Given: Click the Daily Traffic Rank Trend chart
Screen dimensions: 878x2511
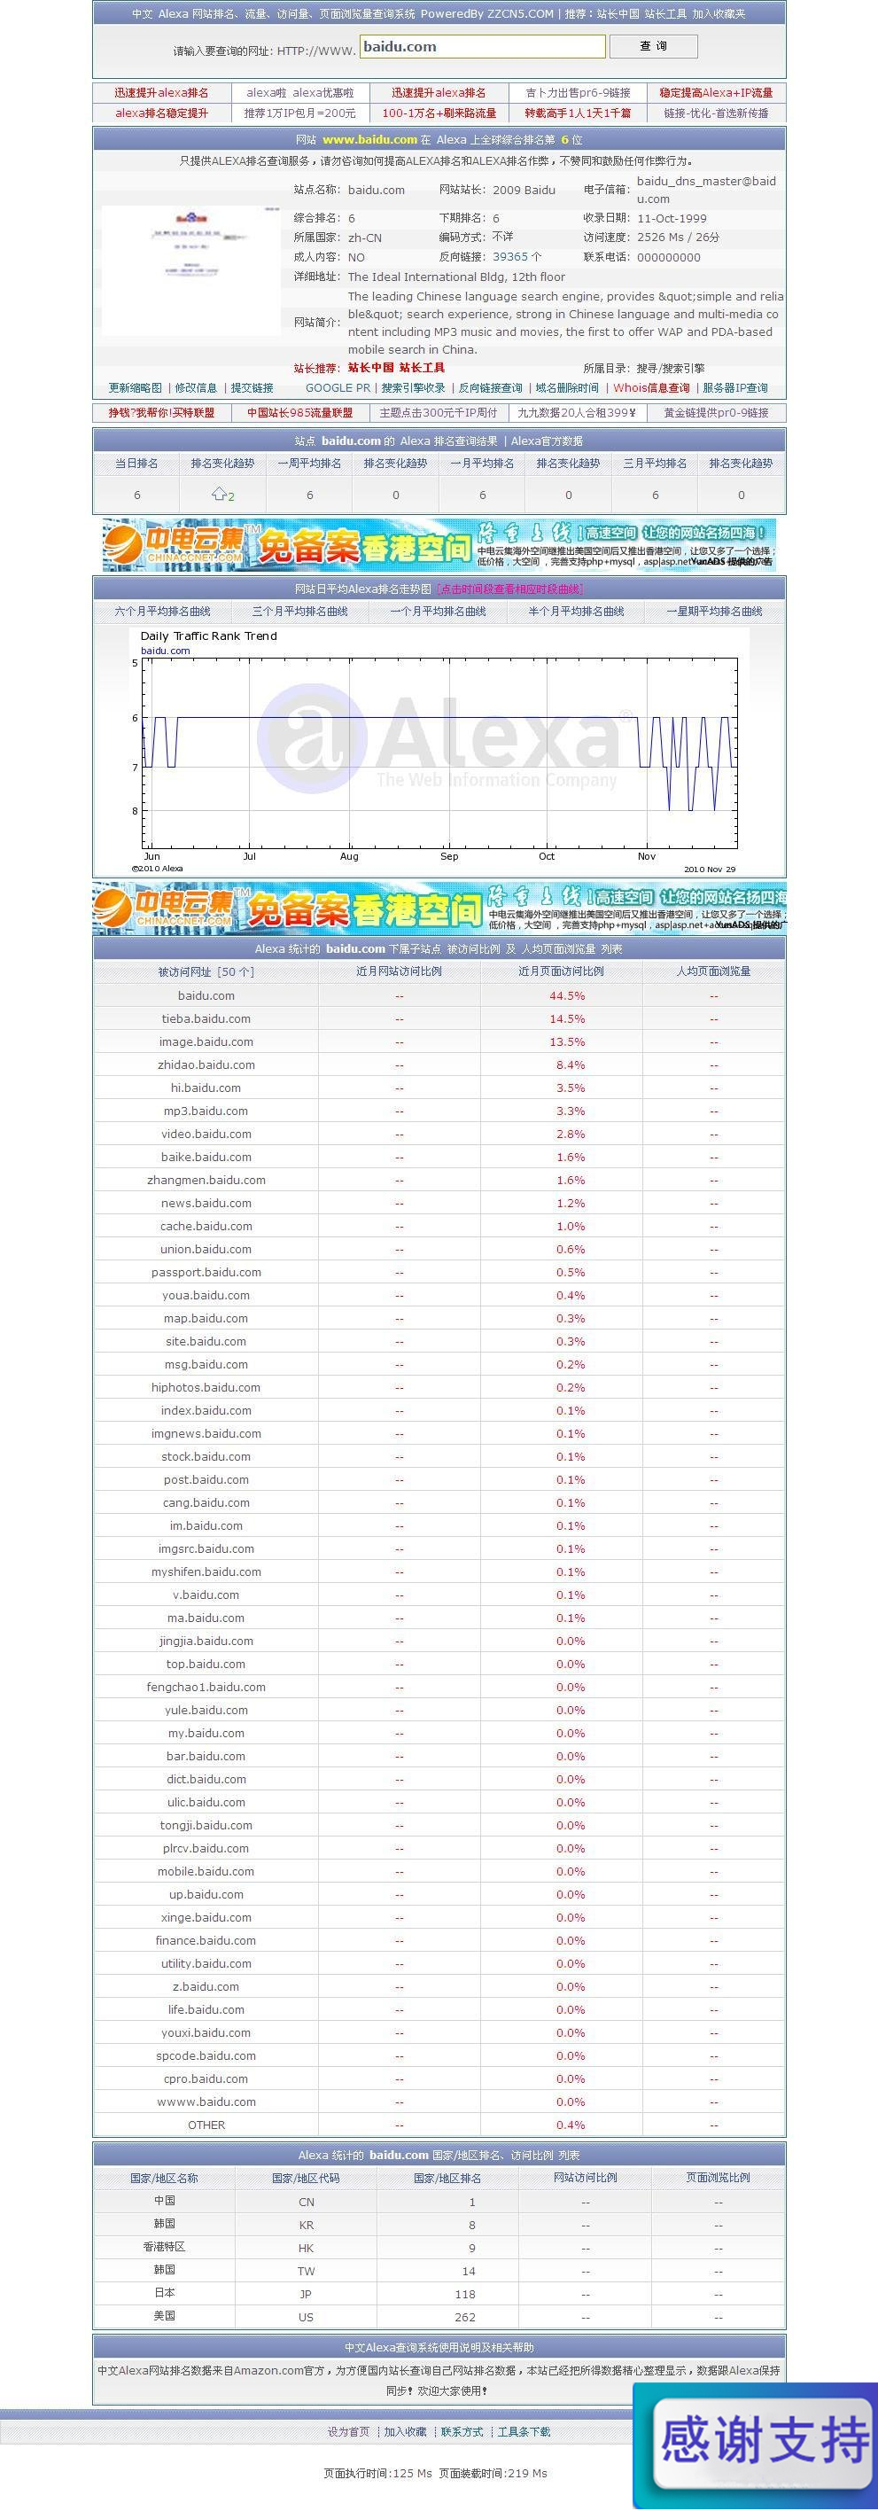Looking at the screenshot, I should (439, 751).
